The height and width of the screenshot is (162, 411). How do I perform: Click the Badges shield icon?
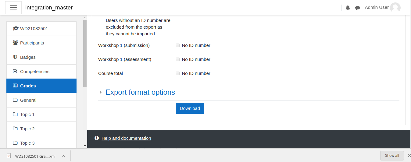(15, 57)
